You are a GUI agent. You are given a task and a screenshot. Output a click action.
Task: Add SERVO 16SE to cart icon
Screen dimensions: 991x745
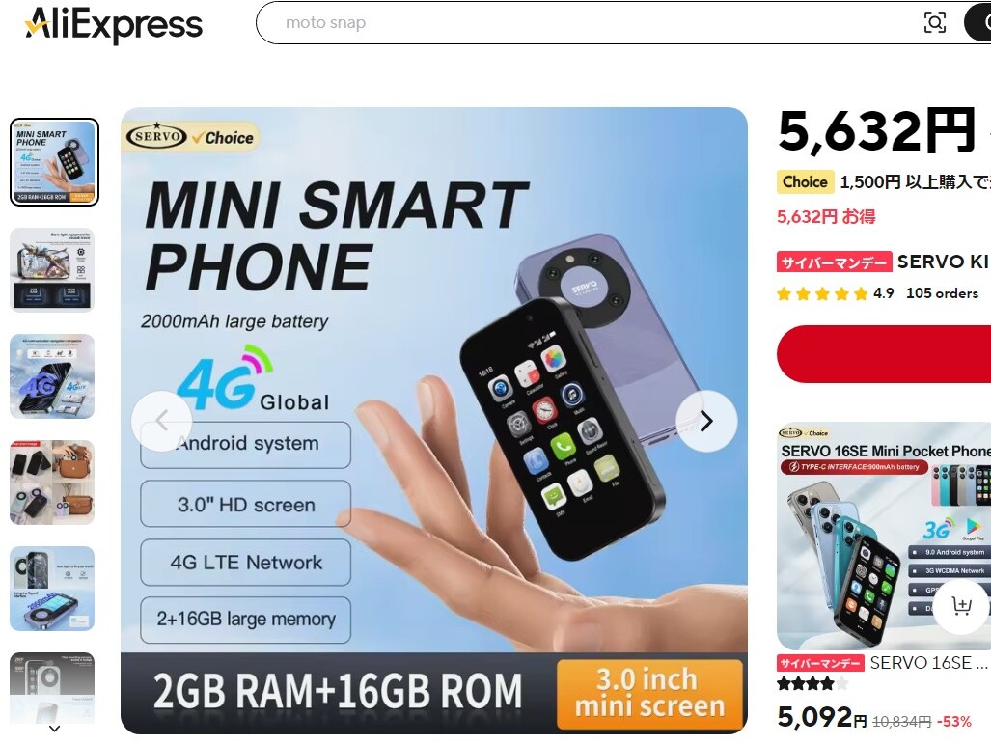(x=961, y=606)
